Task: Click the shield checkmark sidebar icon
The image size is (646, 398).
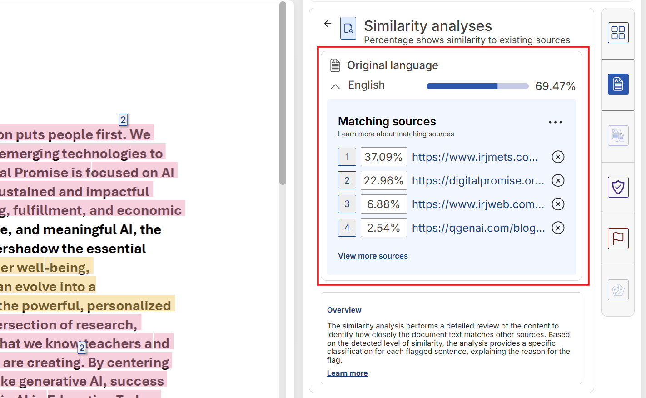Action: 618,187
